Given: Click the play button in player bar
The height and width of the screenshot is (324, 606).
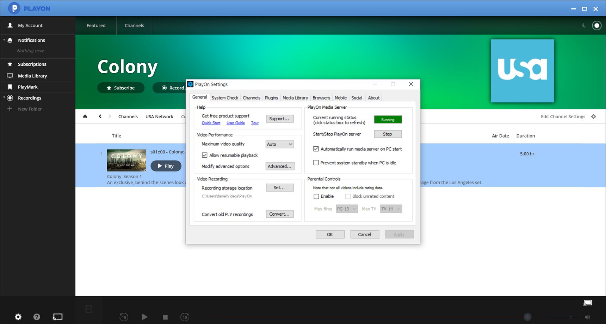Looking at the screenshot, I should pyautogui.click(x=144, y=317).
